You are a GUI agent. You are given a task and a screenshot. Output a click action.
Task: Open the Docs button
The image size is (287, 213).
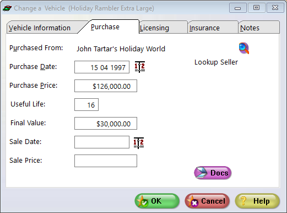click(213, 173)
